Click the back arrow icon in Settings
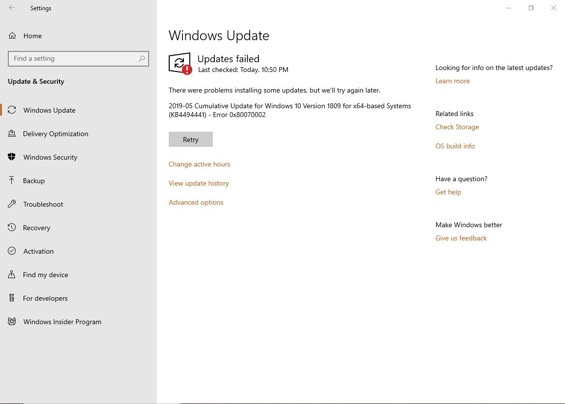565x404 pixels. (x=12, y=7)
